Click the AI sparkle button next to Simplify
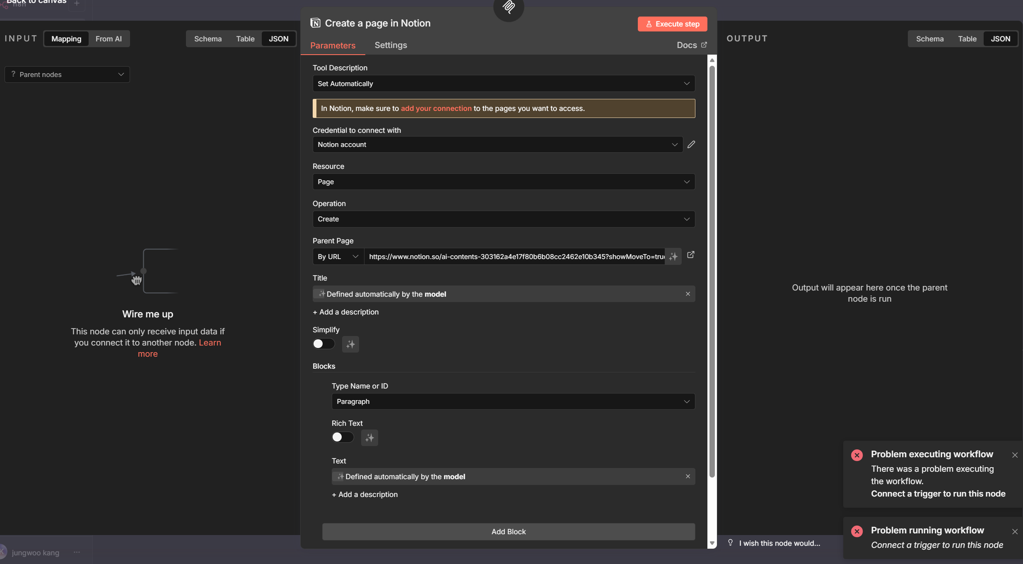 (350, 344)
